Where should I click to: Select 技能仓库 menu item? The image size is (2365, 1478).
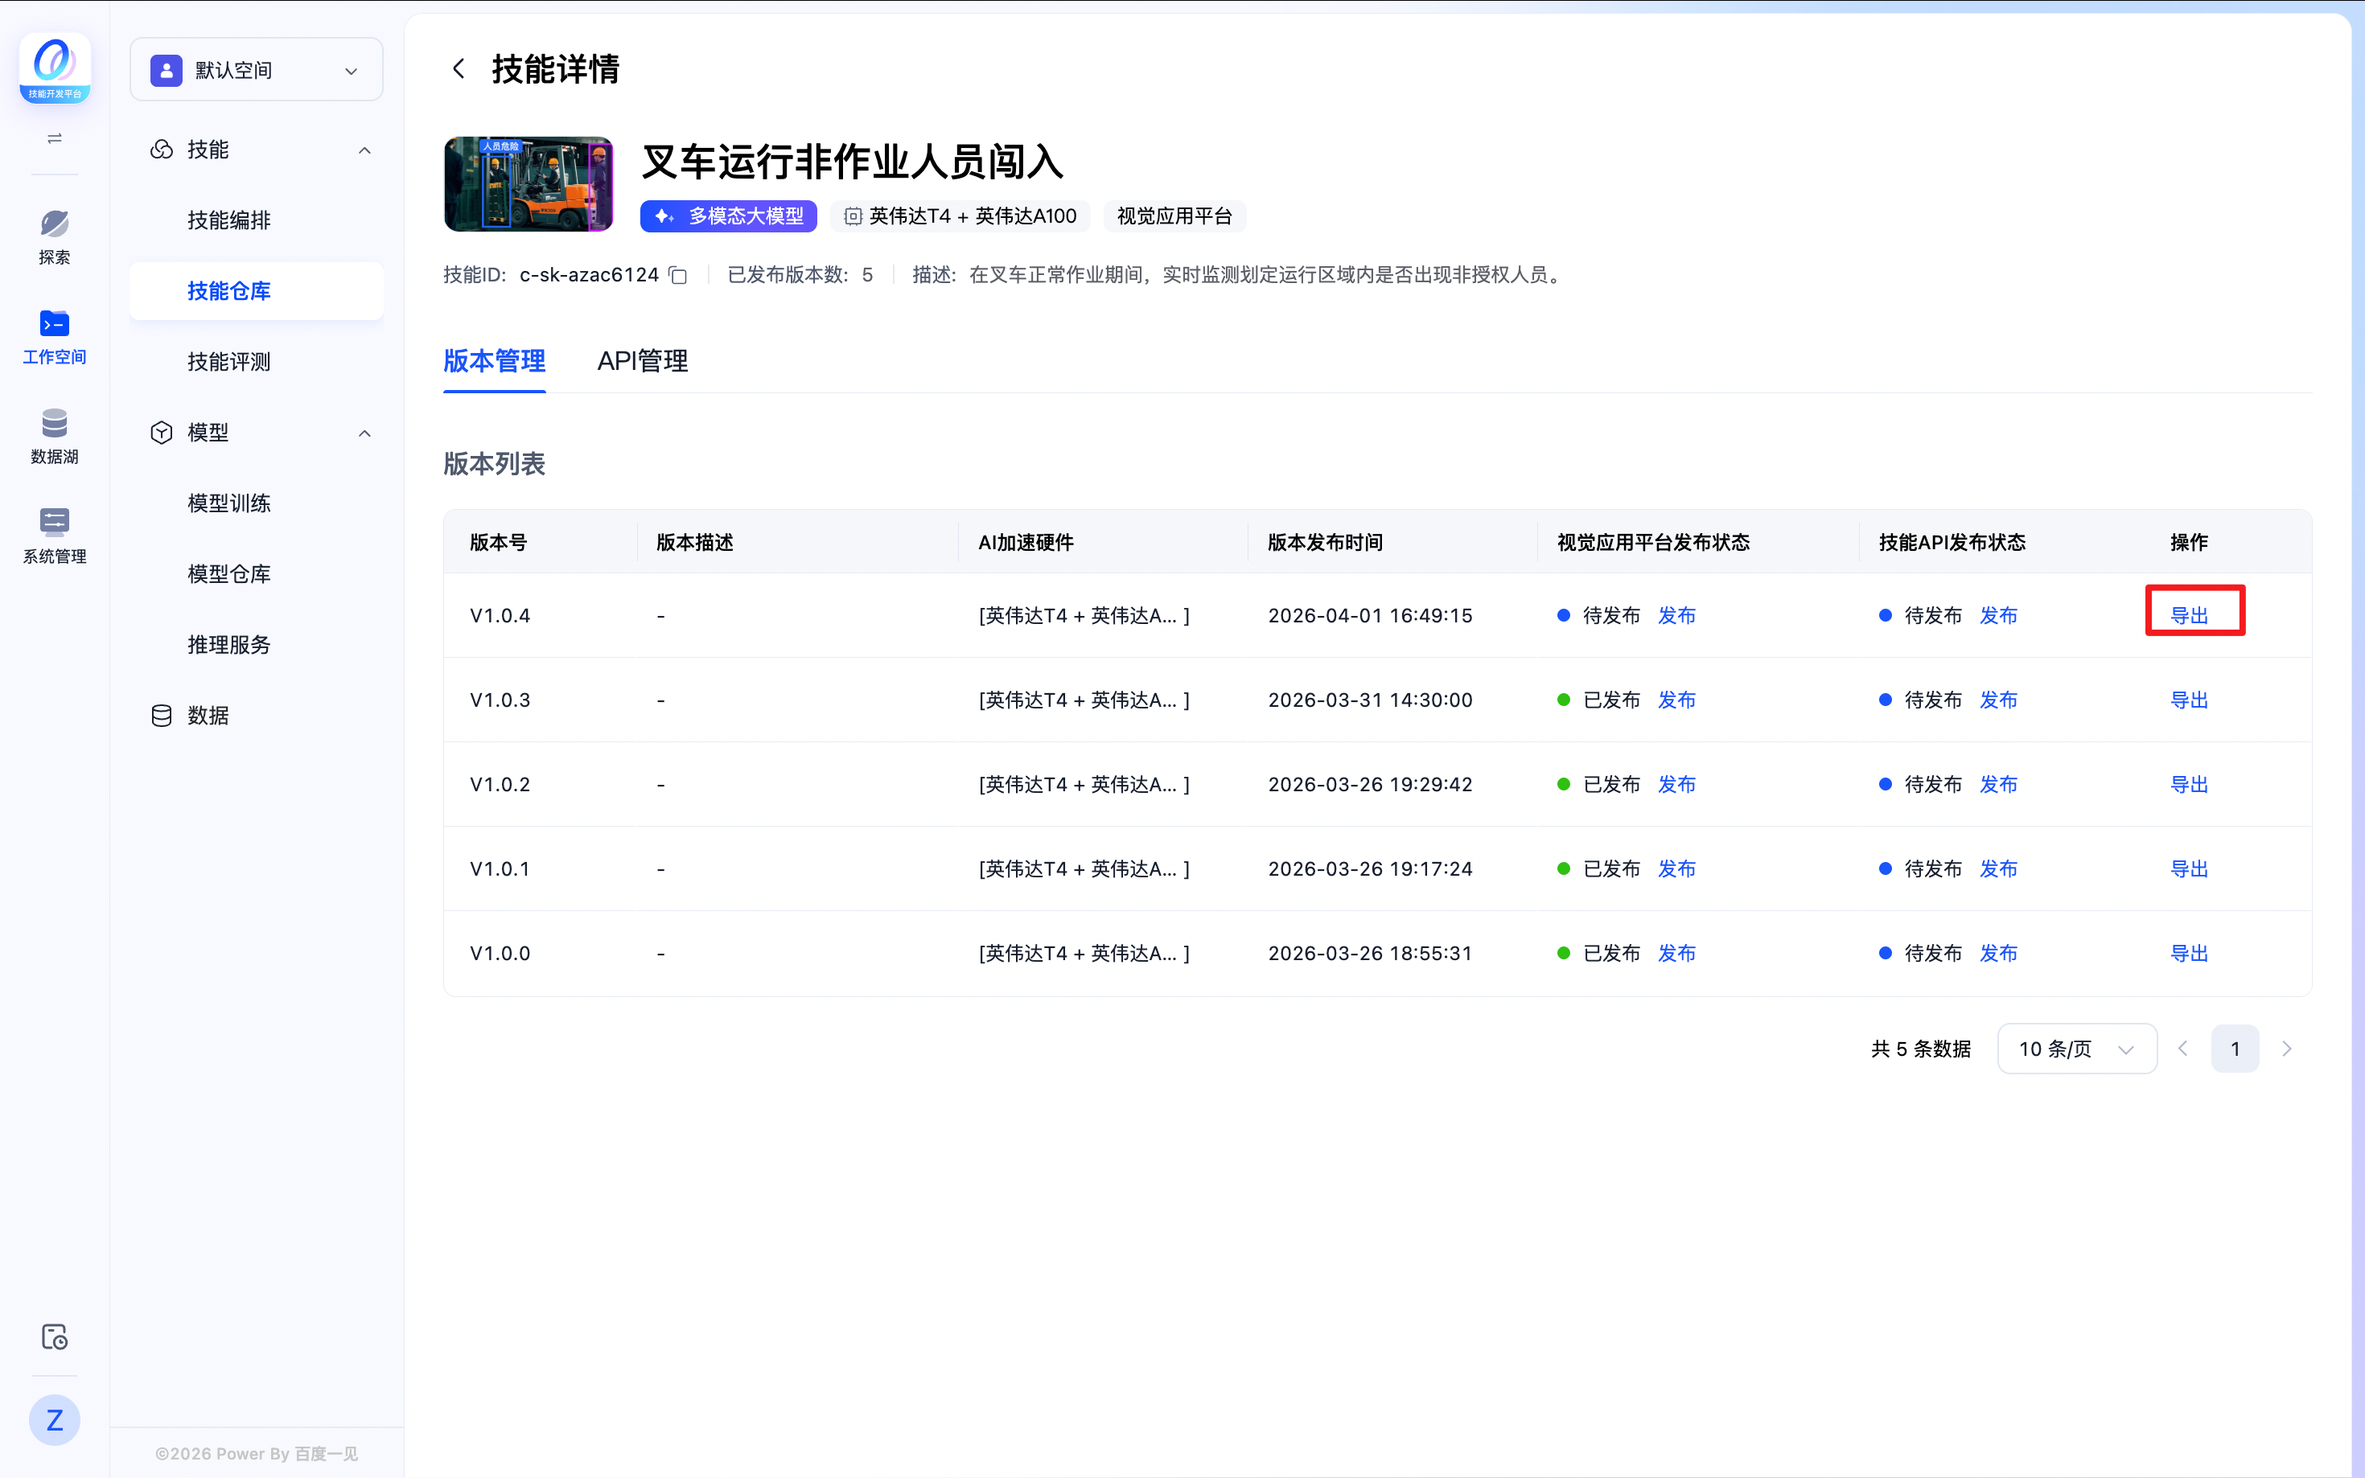coord(256,291)
